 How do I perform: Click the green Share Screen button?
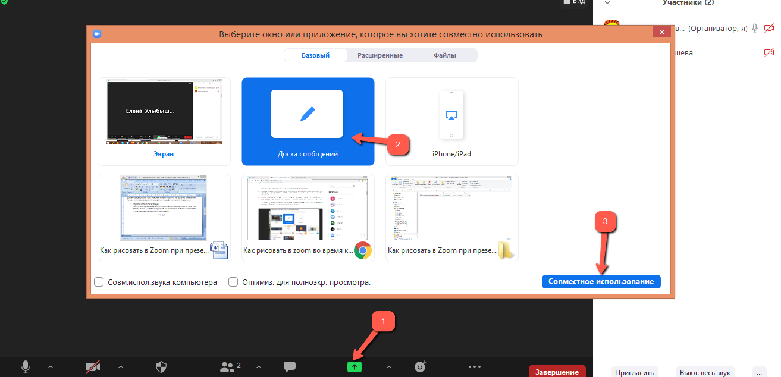tap(355, 367)
